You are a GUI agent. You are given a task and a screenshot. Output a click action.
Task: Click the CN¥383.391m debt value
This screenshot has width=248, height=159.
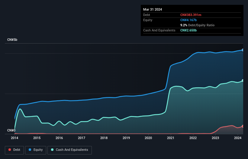[x=192, y=15]
